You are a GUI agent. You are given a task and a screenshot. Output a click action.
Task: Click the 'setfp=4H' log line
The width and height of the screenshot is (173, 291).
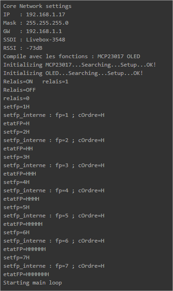(16, 182)
